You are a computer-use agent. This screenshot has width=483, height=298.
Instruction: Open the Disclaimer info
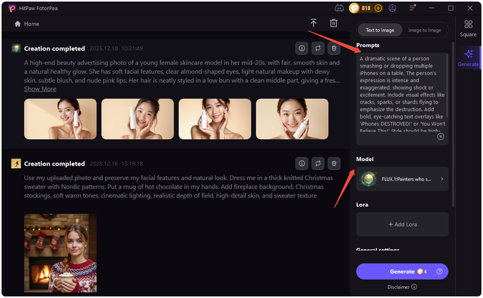click(x=402, y=287)
